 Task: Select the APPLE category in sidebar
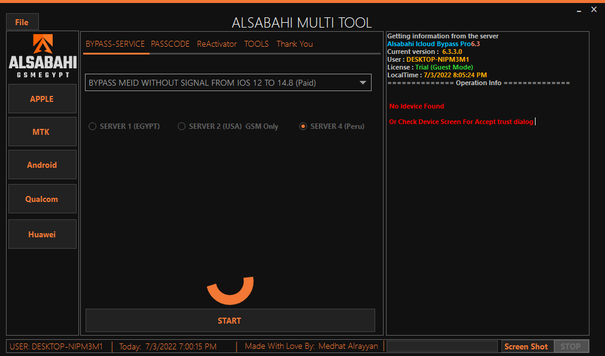click(42, 99)
